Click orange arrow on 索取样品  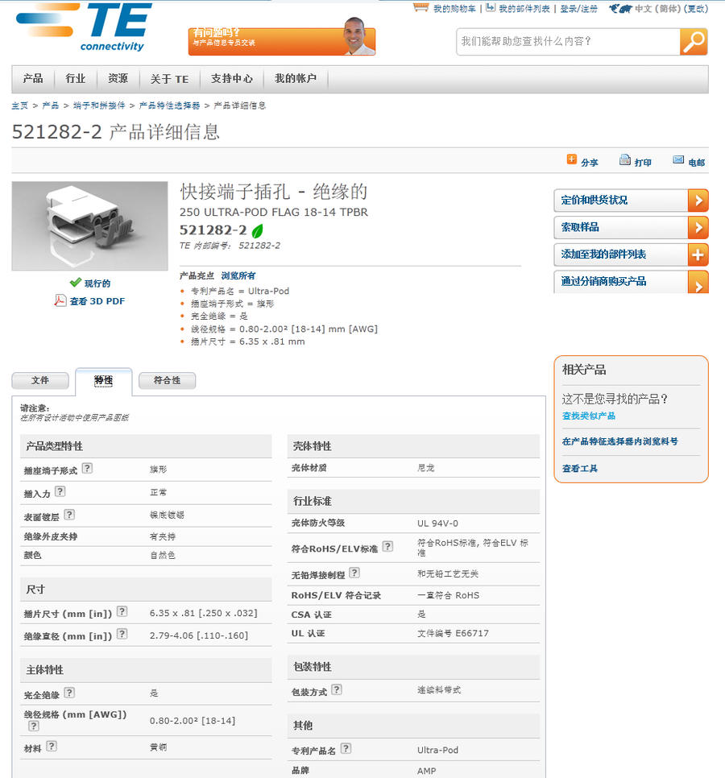(x=698, y=228)
